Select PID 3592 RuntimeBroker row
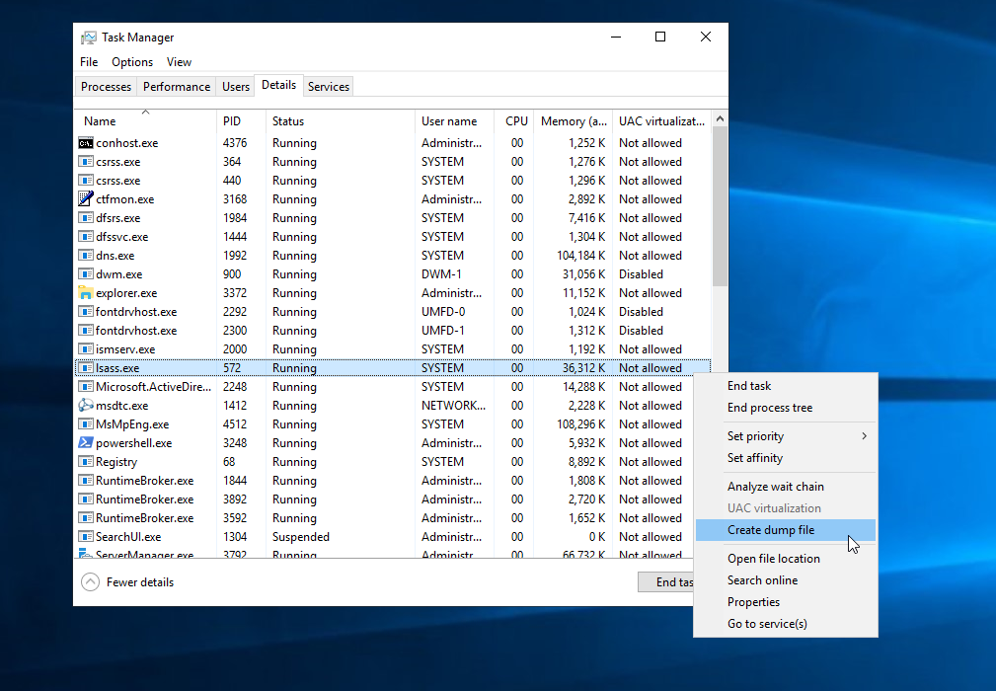Image resolution: width=996 pixels, height=691 pixels. [393, 518]
